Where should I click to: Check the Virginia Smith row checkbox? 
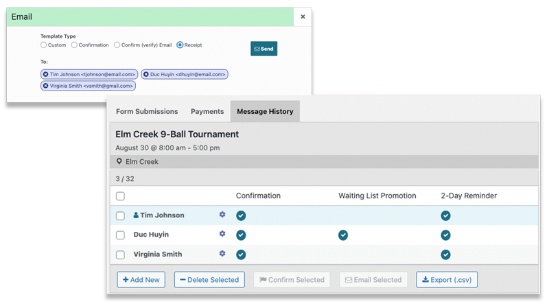[x=121, y=254]
